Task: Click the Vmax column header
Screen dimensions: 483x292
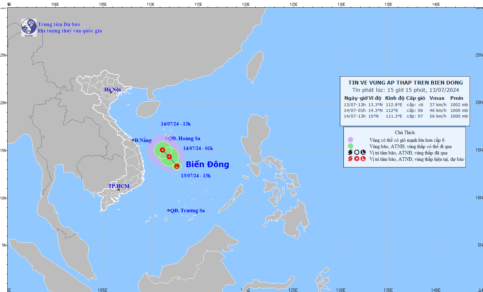Action: (x=437, y=98)
